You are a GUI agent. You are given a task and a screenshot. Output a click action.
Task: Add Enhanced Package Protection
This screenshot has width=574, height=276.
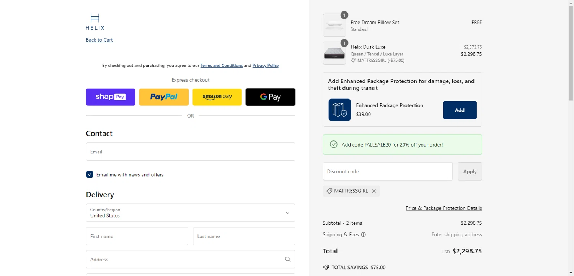(460, 110)
